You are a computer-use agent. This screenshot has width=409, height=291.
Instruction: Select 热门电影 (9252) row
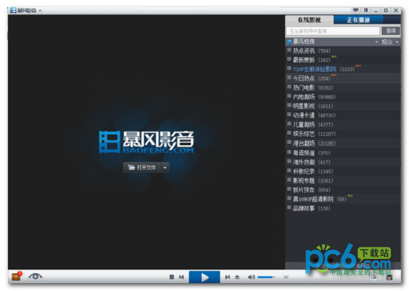click(x=343, y=88)
